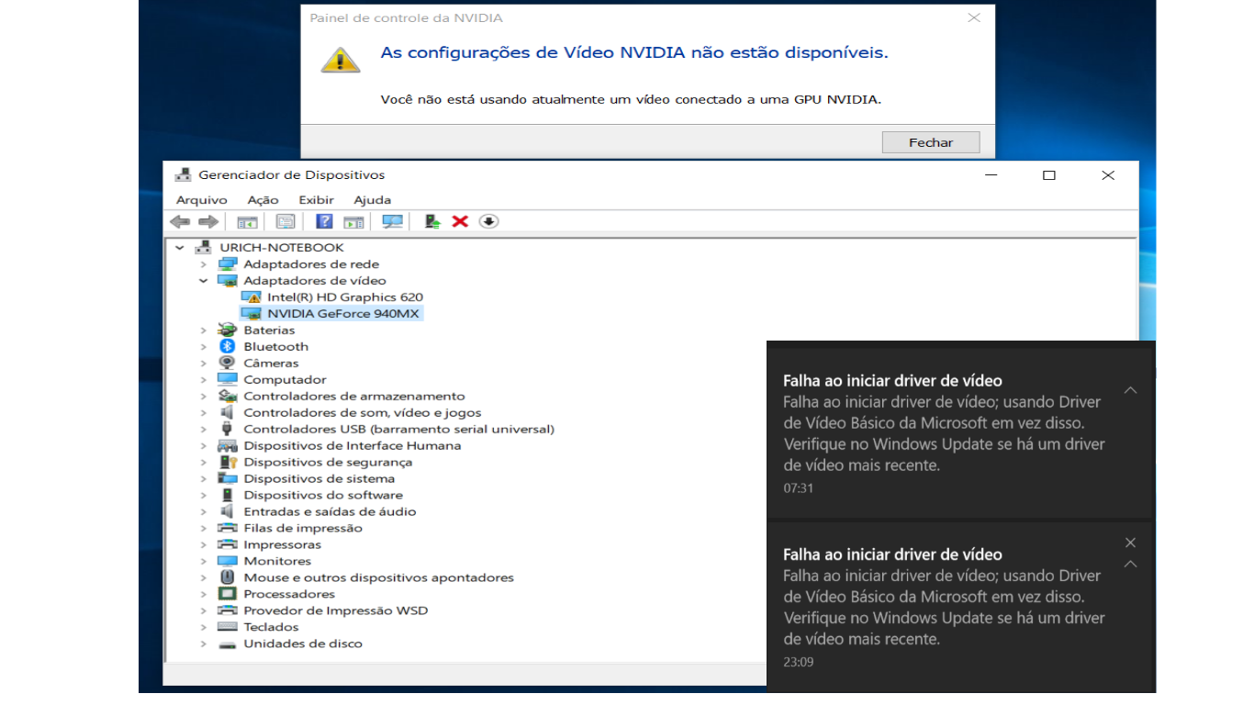
Task: Expand the Monitores category
Action: (x=204, y=561)
